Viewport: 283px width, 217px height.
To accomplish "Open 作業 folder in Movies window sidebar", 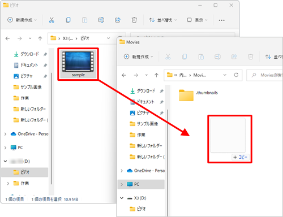I will (x=138, y=135).
